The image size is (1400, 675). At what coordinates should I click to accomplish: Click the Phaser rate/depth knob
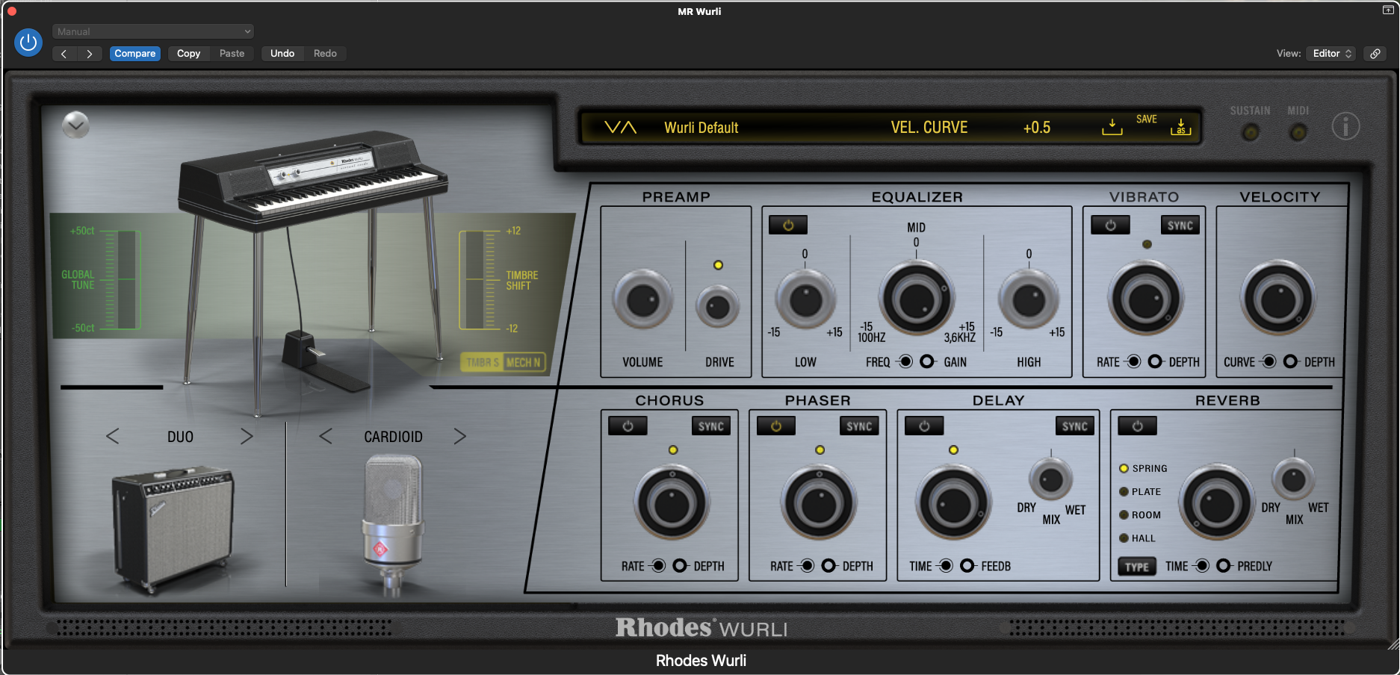[x=819, y=503]
